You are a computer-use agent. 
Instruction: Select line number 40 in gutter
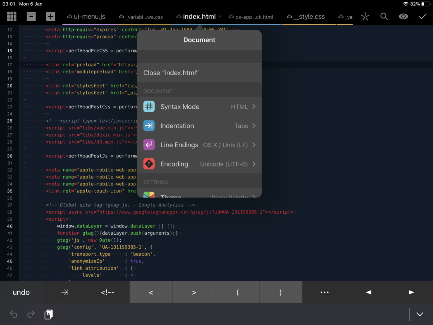(10, 226)
